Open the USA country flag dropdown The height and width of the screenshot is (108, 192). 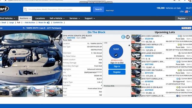[187, 11]
